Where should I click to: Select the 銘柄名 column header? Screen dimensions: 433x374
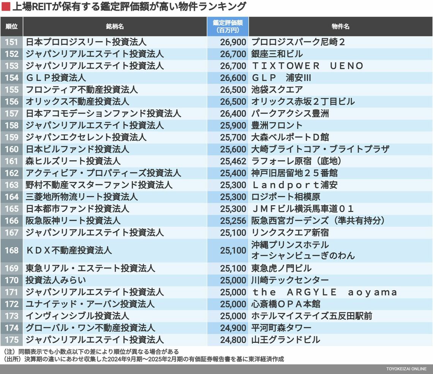pyautogui.click(x=115, y=27)
